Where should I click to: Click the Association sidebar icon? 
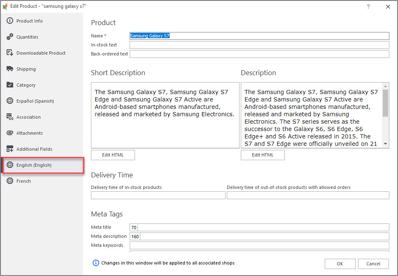(9, 117)
